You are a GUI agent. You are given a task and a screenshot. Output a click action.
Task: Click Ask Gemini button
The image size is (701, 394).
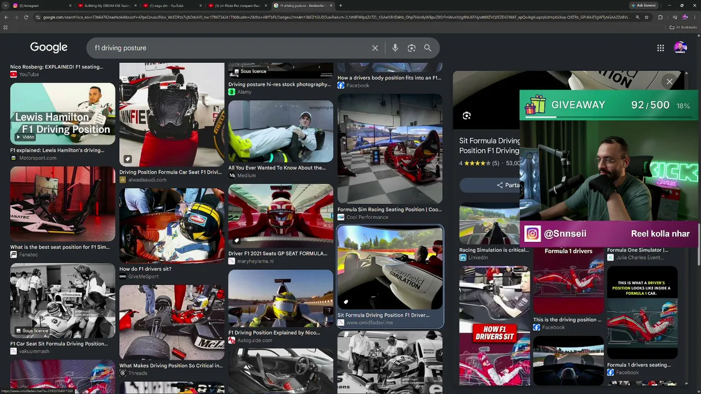[643, 5]
